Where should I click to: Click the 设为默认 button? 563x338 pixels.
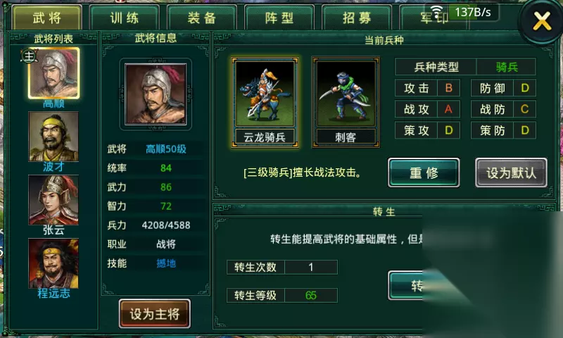pos(512,173)
